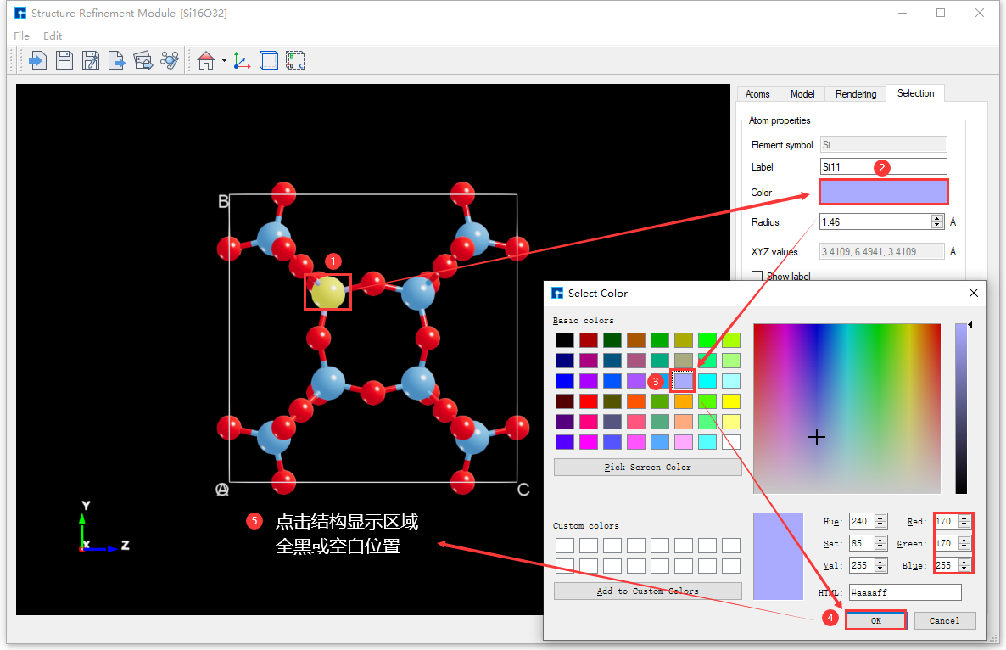The width and height of the screenshot is (1006, 650).
Task: Click the HTML color code field
Action: [904, 592]
